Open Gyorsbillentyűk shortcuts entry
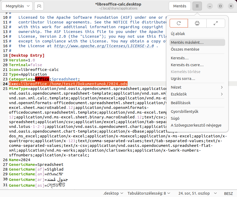This screenshot has width=237, height=197. [x=197, y=112]
